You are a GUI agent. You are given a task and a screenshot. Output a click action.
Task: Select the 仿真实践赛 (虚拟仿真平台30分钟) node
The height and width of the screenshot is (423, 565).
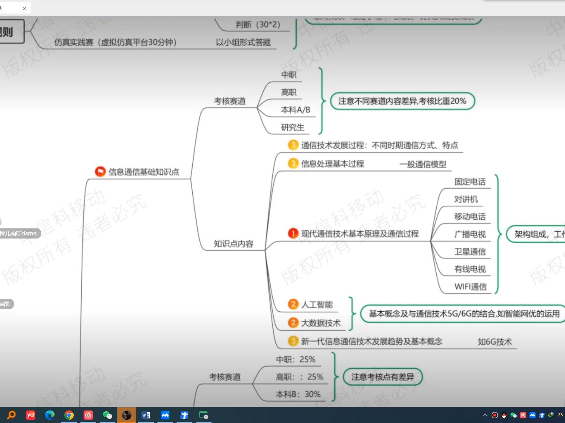tap(115, 42)
